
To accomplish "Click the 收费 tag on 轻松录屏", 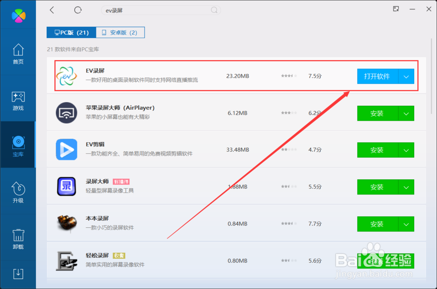I will pyautogui.click(x=119, y=255).
